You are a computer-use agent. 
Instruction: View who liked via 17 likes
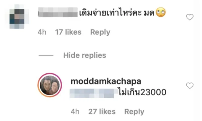(x=68, y=32)
